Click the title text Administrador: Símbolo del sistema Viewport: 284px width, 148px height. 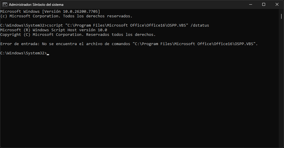point(36,5)
